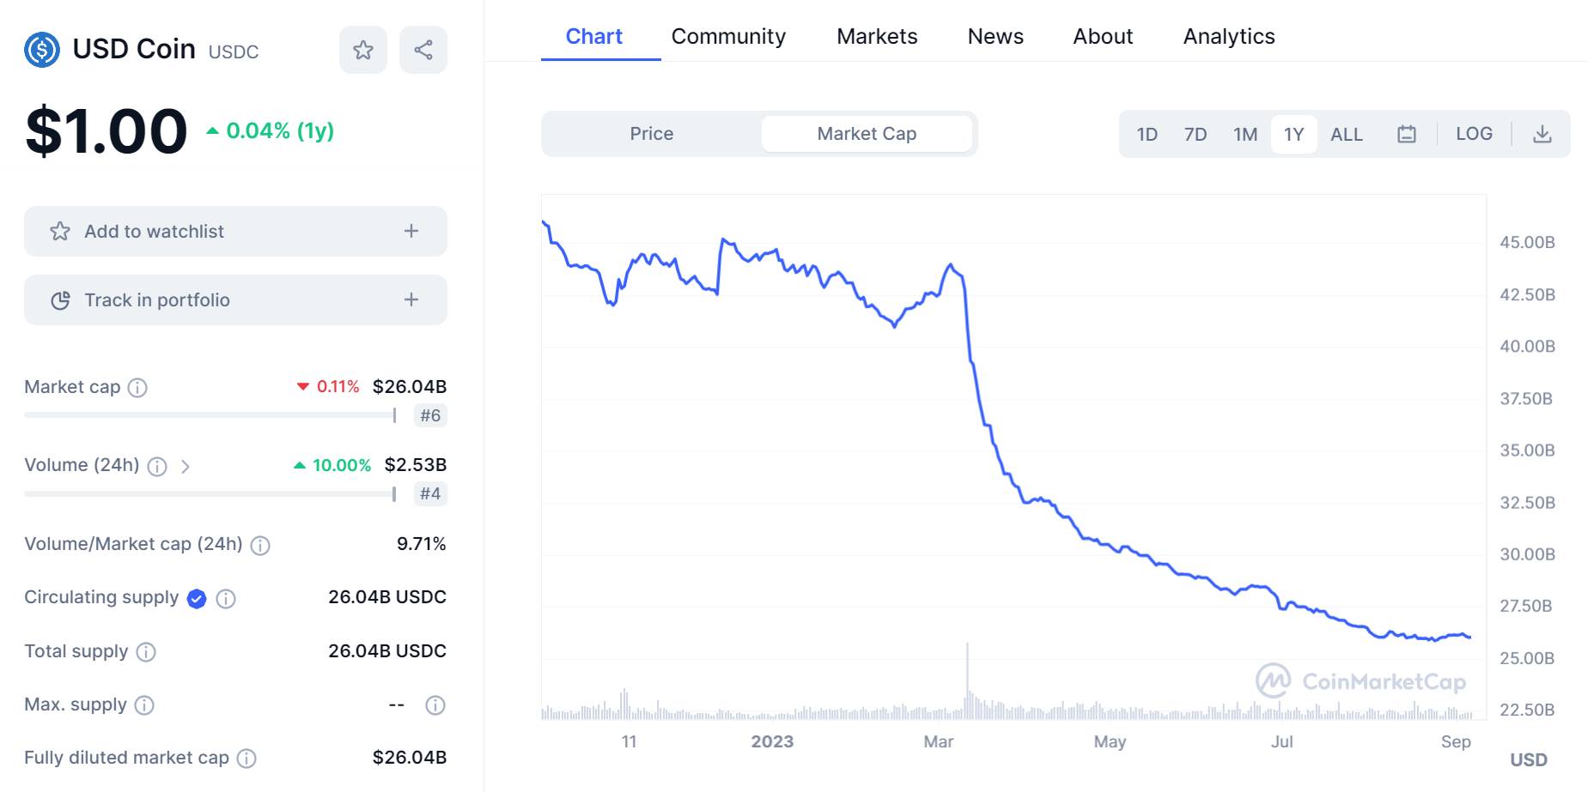Click the chart line near Mar peak
Viewport: 1588px width, 792px height.
pos(951,265)
